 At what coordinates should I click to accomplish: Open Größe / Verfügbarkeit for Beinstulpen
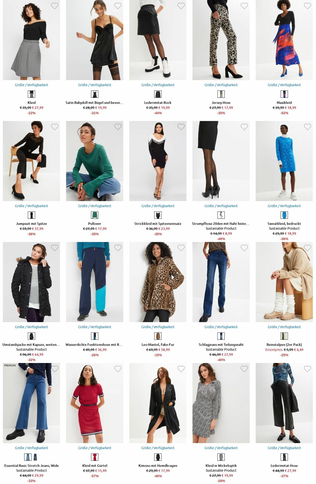pos(284,327)
